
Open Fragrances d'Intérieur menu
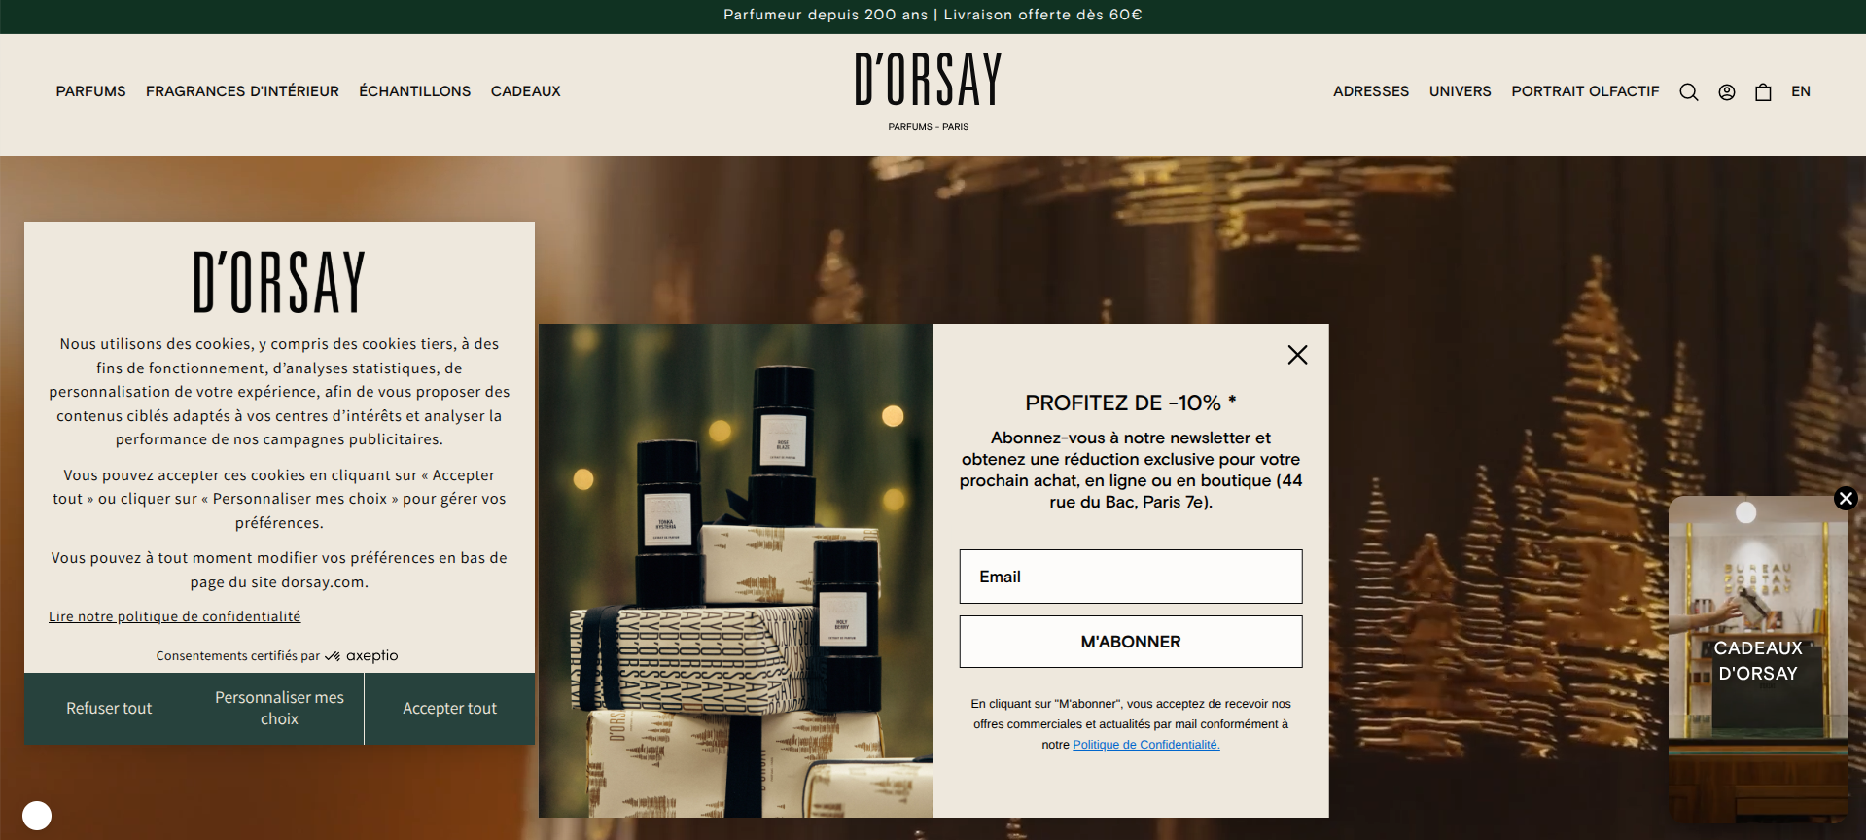click(x=242, y=91)
